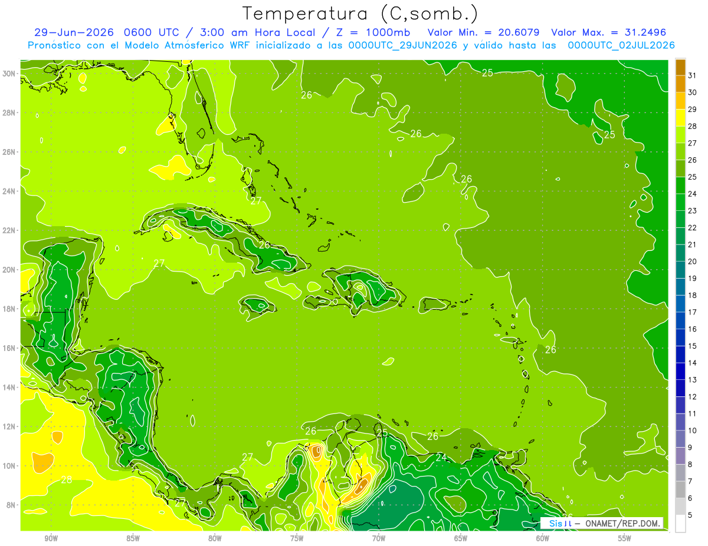Click the '60W' longitude axis label
Screen dimensions: 708x546
543,538
